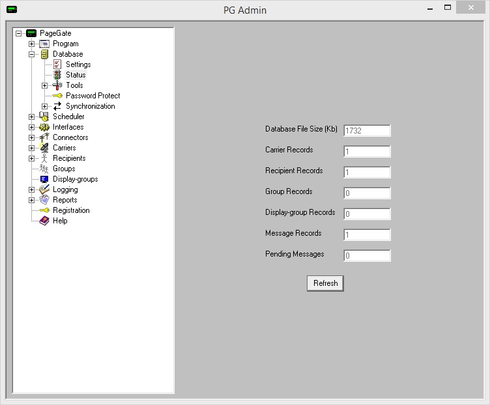Expand the Program tree node
490x405 pixels.
coord(31,44)
